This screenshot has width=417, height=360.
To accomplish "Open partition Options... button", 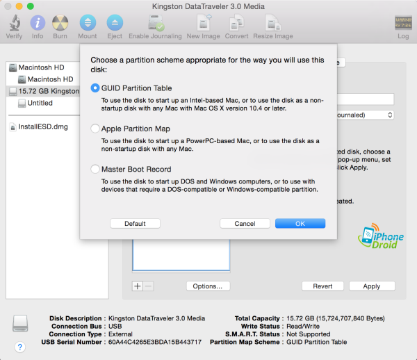I will coord(208,286).
